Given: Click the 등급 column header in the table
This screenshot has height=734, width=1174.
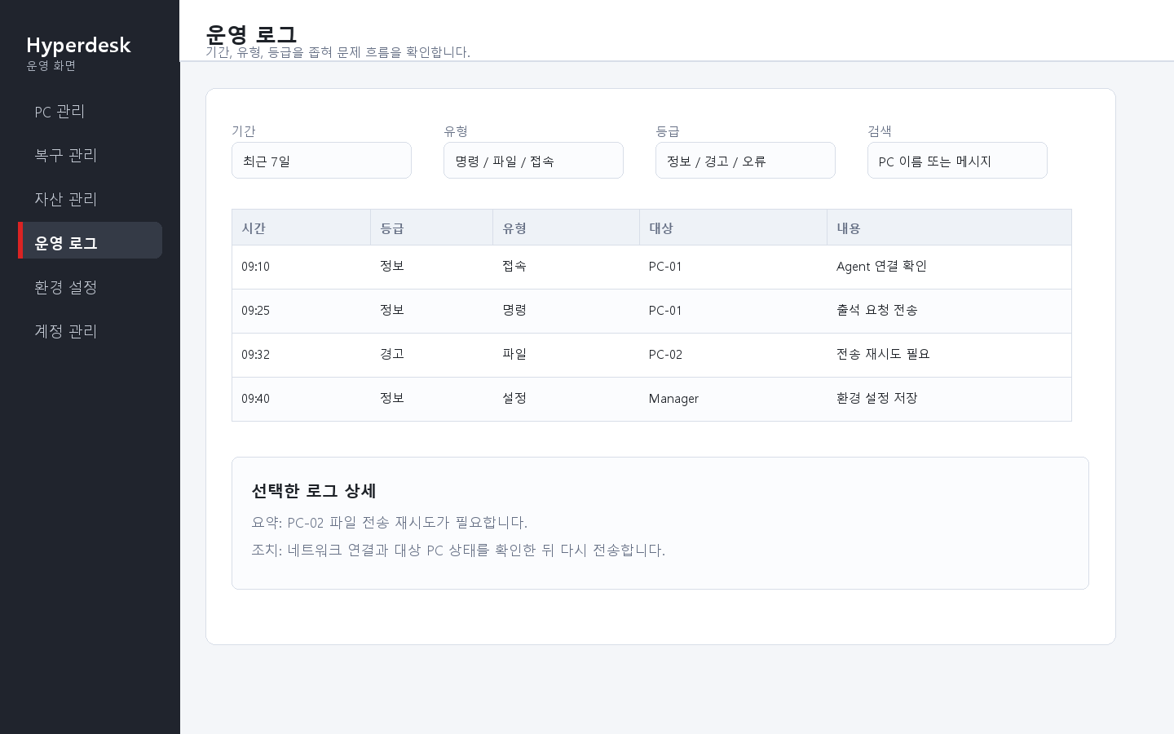Looking at the screenshot, I should 431,228.
